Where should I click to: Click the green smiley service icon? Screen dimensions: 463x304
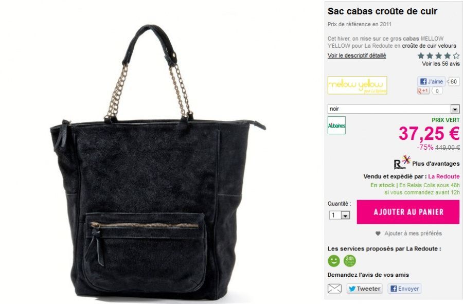(x=334, y=261)
